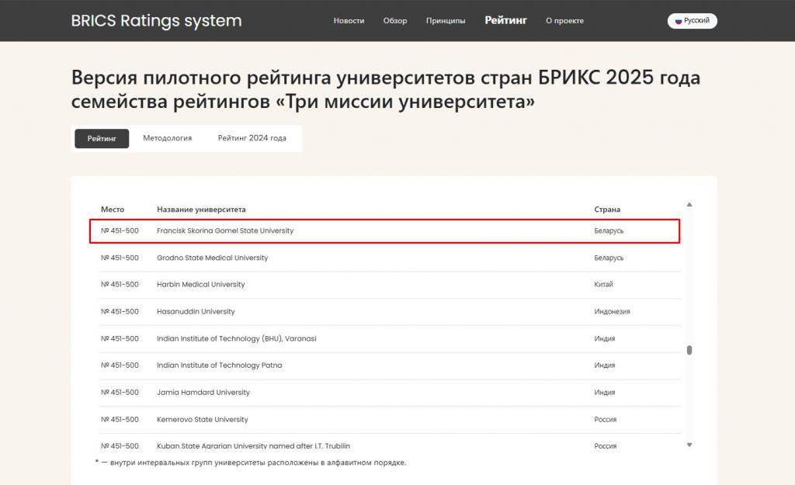Click the Russian flag icon
The width and height of the screenshot is (795, 485).
pyautogui.click(x=678, y=21)
